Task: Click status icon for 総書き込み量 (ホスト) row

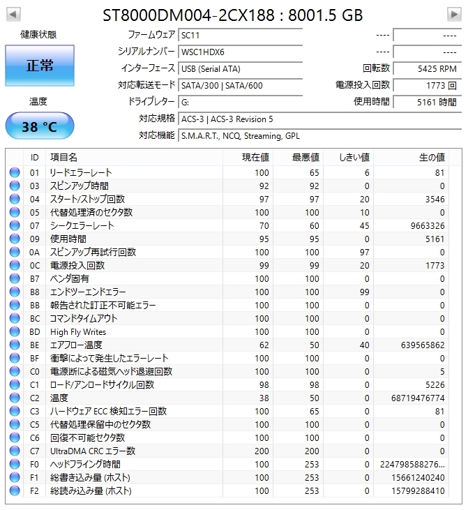Action: pyautogui.click(x=15, y=477)
